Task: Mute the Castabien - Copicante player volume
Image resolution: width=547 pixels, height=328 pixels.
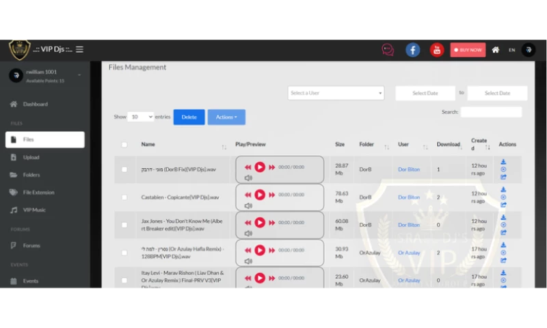Action: [248, 206]
